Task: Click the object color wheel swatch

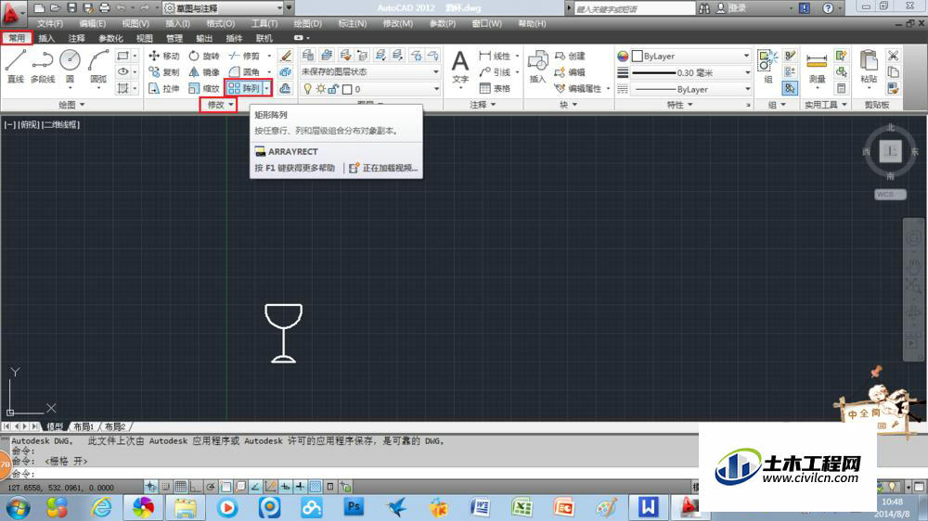Action: click(623, 57)
